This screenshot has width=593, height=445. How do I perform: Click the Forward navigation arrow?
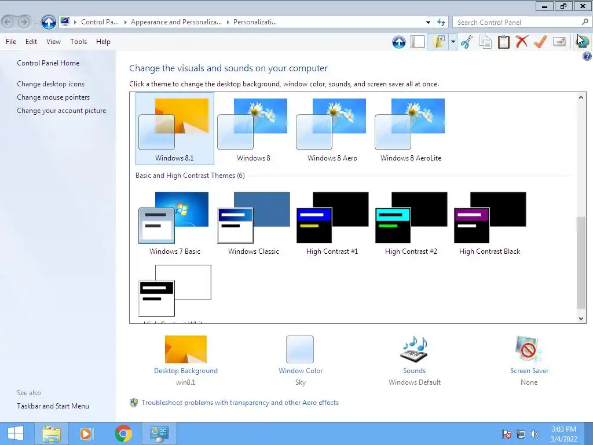click(24, 22)
